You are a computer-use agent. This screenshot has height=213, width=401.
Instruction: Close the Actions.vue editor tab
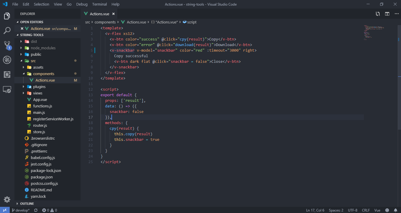[x=113, y=14]
